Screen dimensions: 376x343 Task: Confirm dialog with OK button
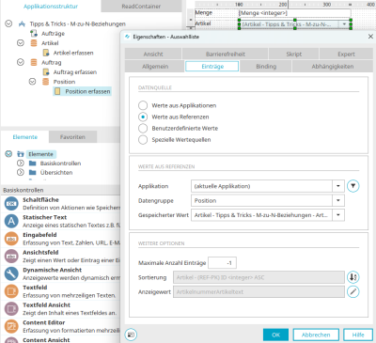coord(275,335)
